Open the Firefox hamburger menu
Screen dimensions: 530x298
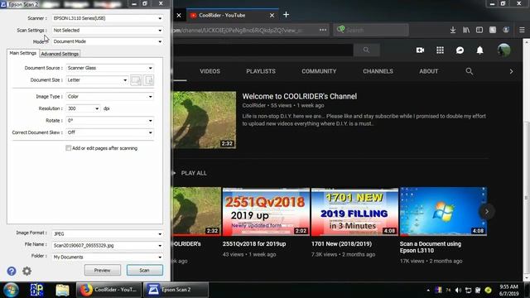pos(522,30)
